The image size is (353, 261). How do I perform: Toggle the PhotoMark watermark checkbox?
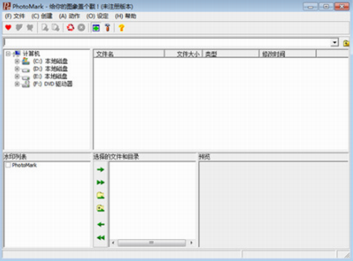click(8, 165)
